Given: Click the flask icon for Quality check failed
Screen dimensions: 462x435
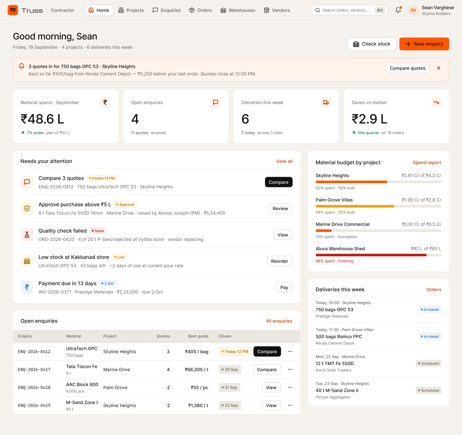Looking at the screenshot, I should click(x=27, y=235).
